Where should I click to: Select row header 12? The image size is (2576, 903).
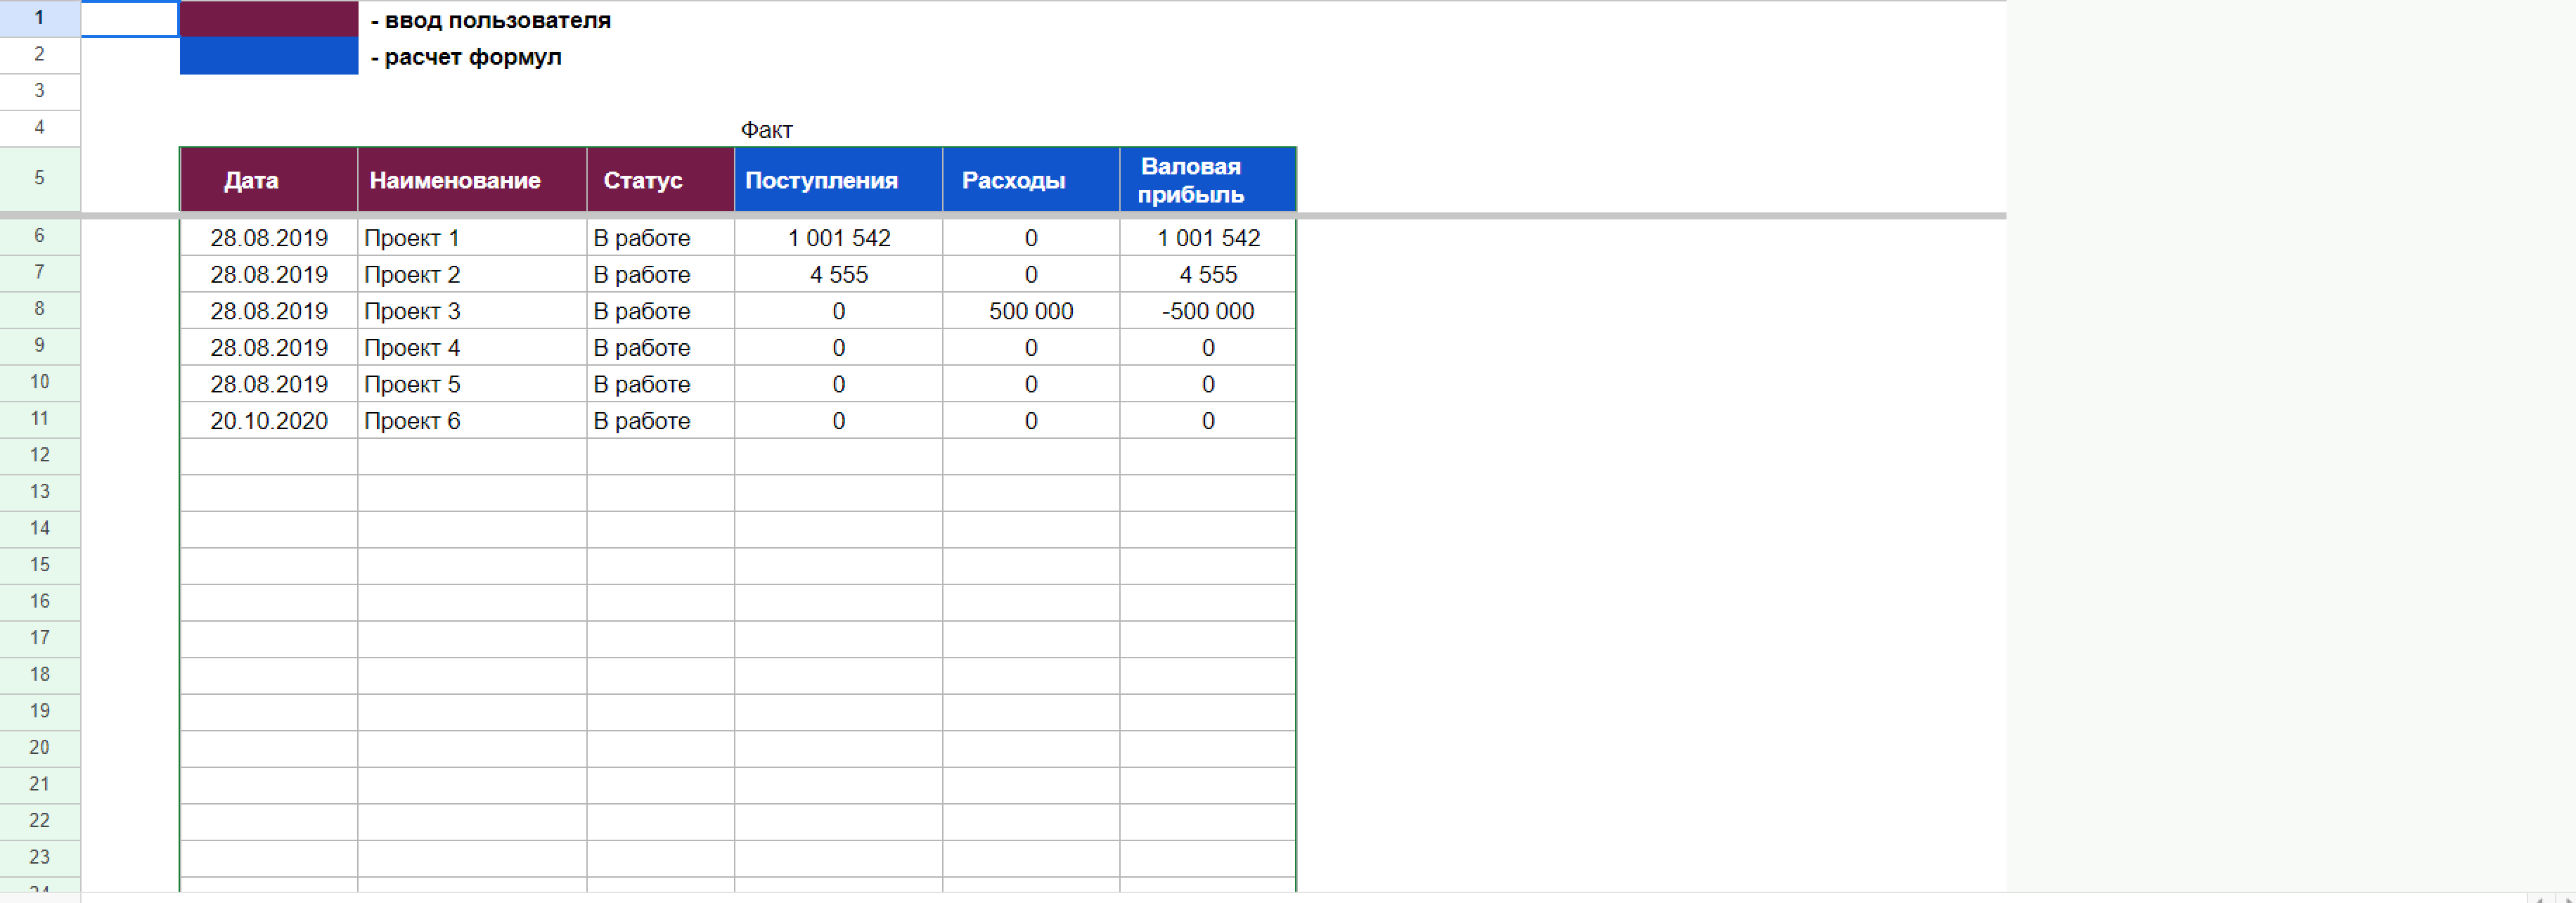point(40,455)
